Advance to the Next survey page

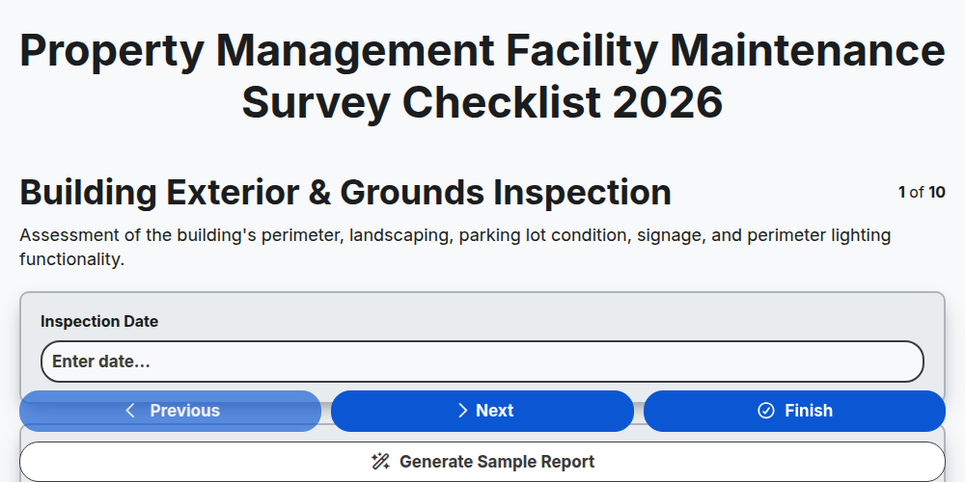(x=482, y=411)
